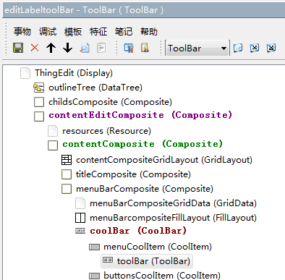285x280 pixels.
Task: Click the outlineTree data tree icon
Action: point(39,88)
